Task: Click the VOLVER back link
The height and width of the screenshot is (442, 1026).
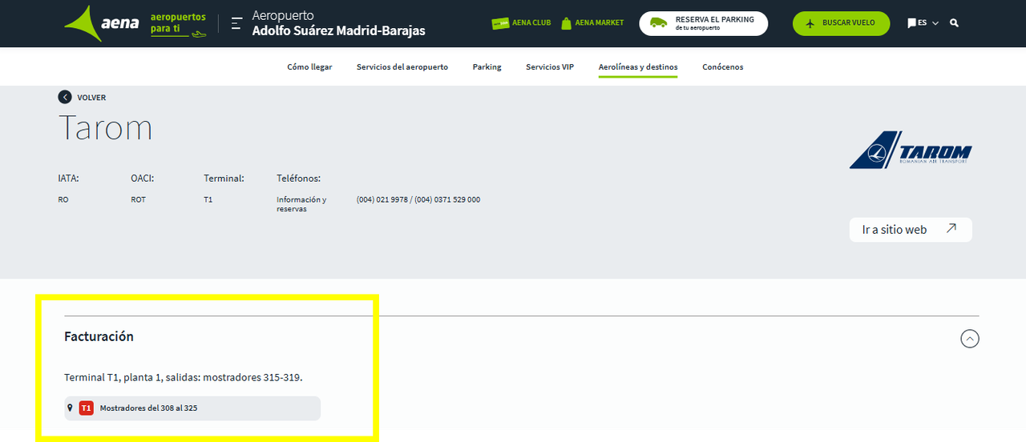Action: (82, 97)
